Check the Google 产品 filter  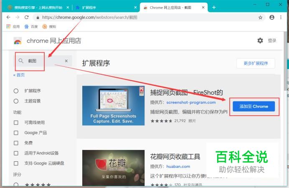tap(16, 133)
